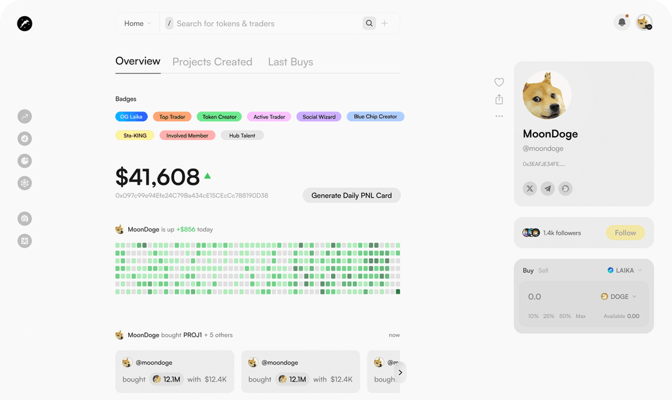This screenshot has width=672, height=400.
Task: Open the clock icon in sidebar
Action: [x=24, y=139]
